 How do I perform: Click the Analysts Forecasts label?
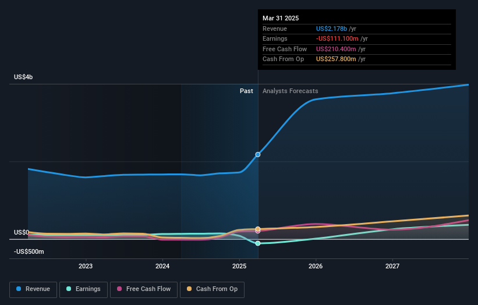pyautogui.click(x=290, y=91)
